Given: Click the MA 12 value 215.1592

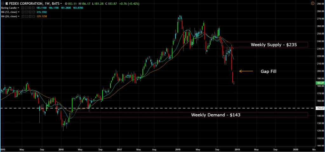Looking at the screenshot, I should tap(42, 12).
